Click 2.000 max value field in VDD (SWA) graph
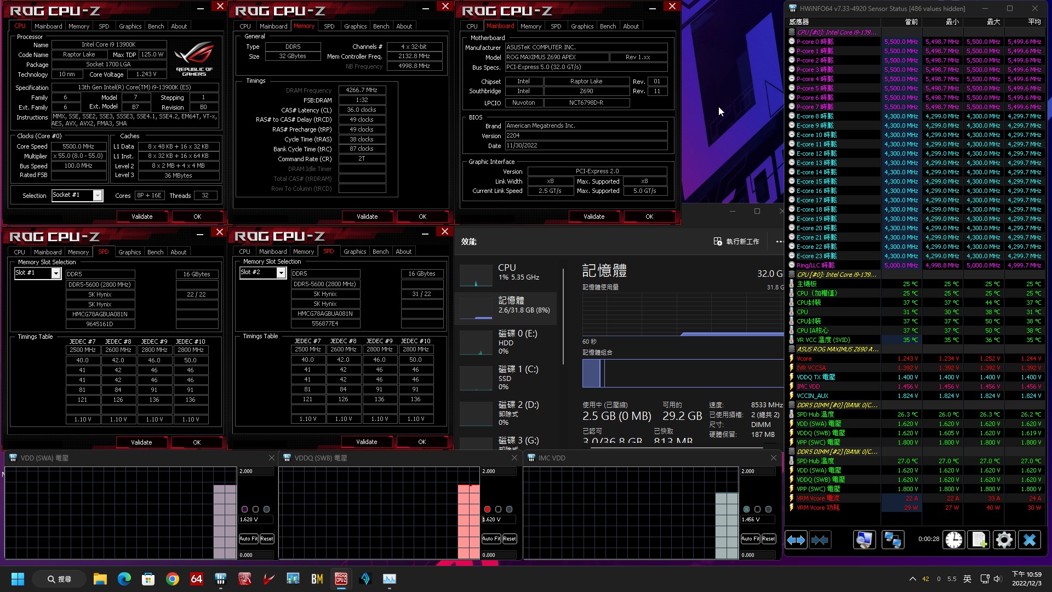Image resolution: width=1052 pixels, height=592 pixels. (256, 471)
